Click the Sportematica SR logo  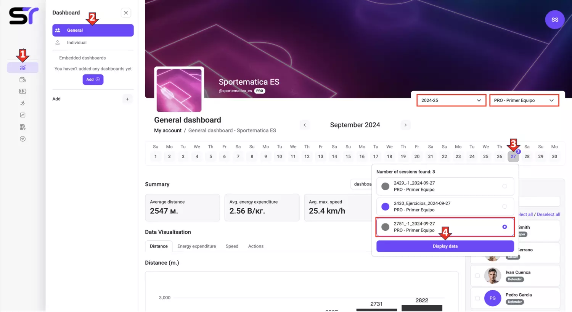(24, 16)
